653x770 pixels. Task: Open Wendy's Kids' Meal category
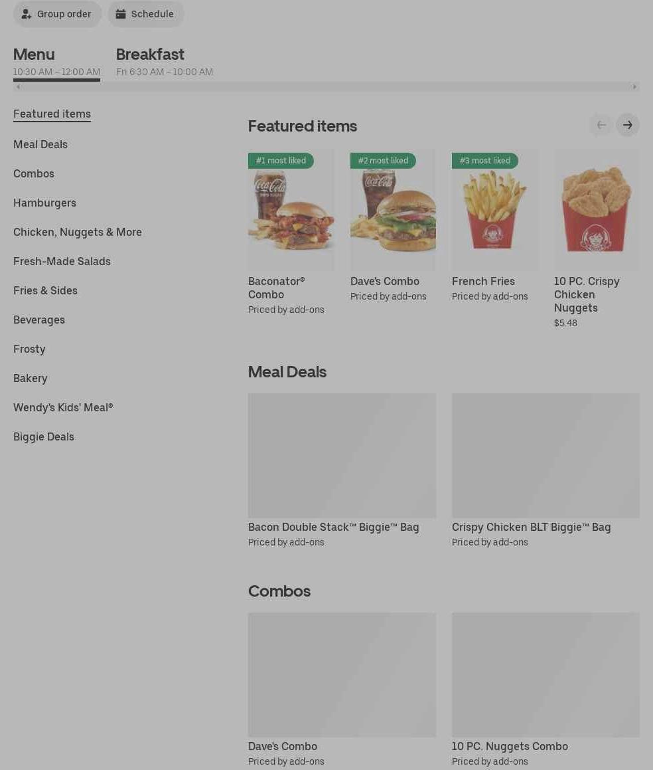[63, 408]
